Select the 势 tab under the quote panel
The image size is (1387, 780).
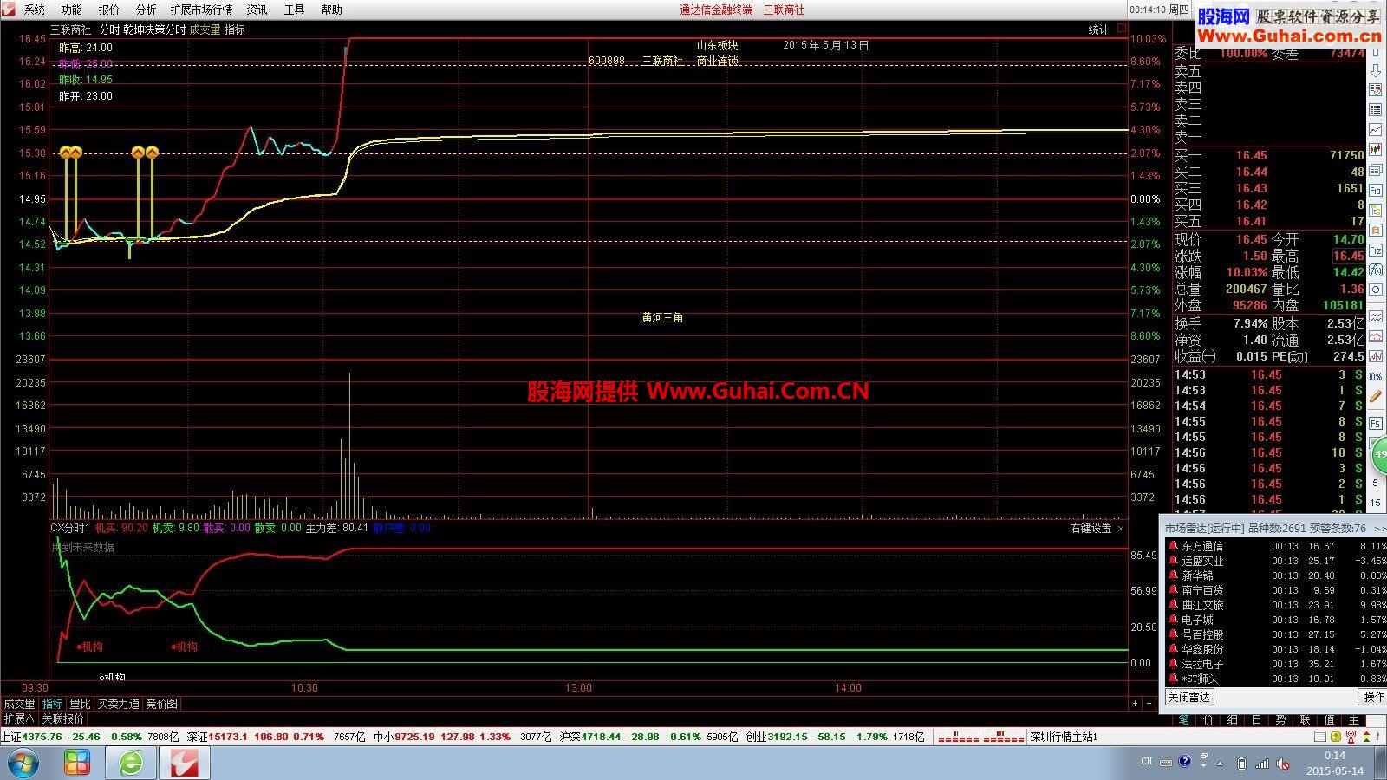tap(1280, 720)
